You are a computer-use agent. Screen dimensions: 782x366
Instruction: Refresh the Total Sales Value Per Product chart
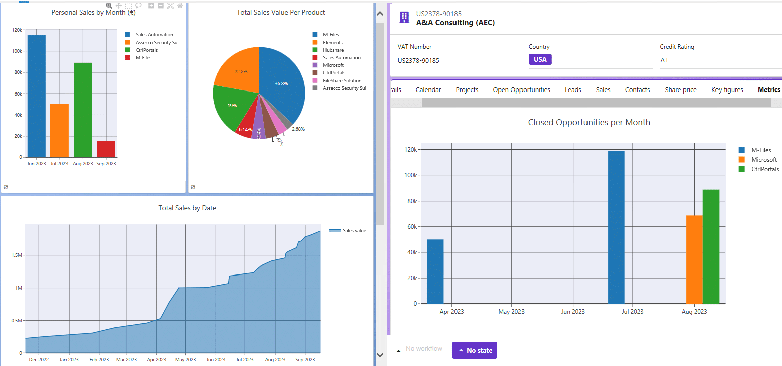coord(193,187)
